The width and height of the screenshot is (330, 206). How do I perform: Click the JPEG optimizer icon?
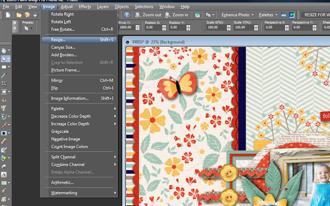click(283, 15)
